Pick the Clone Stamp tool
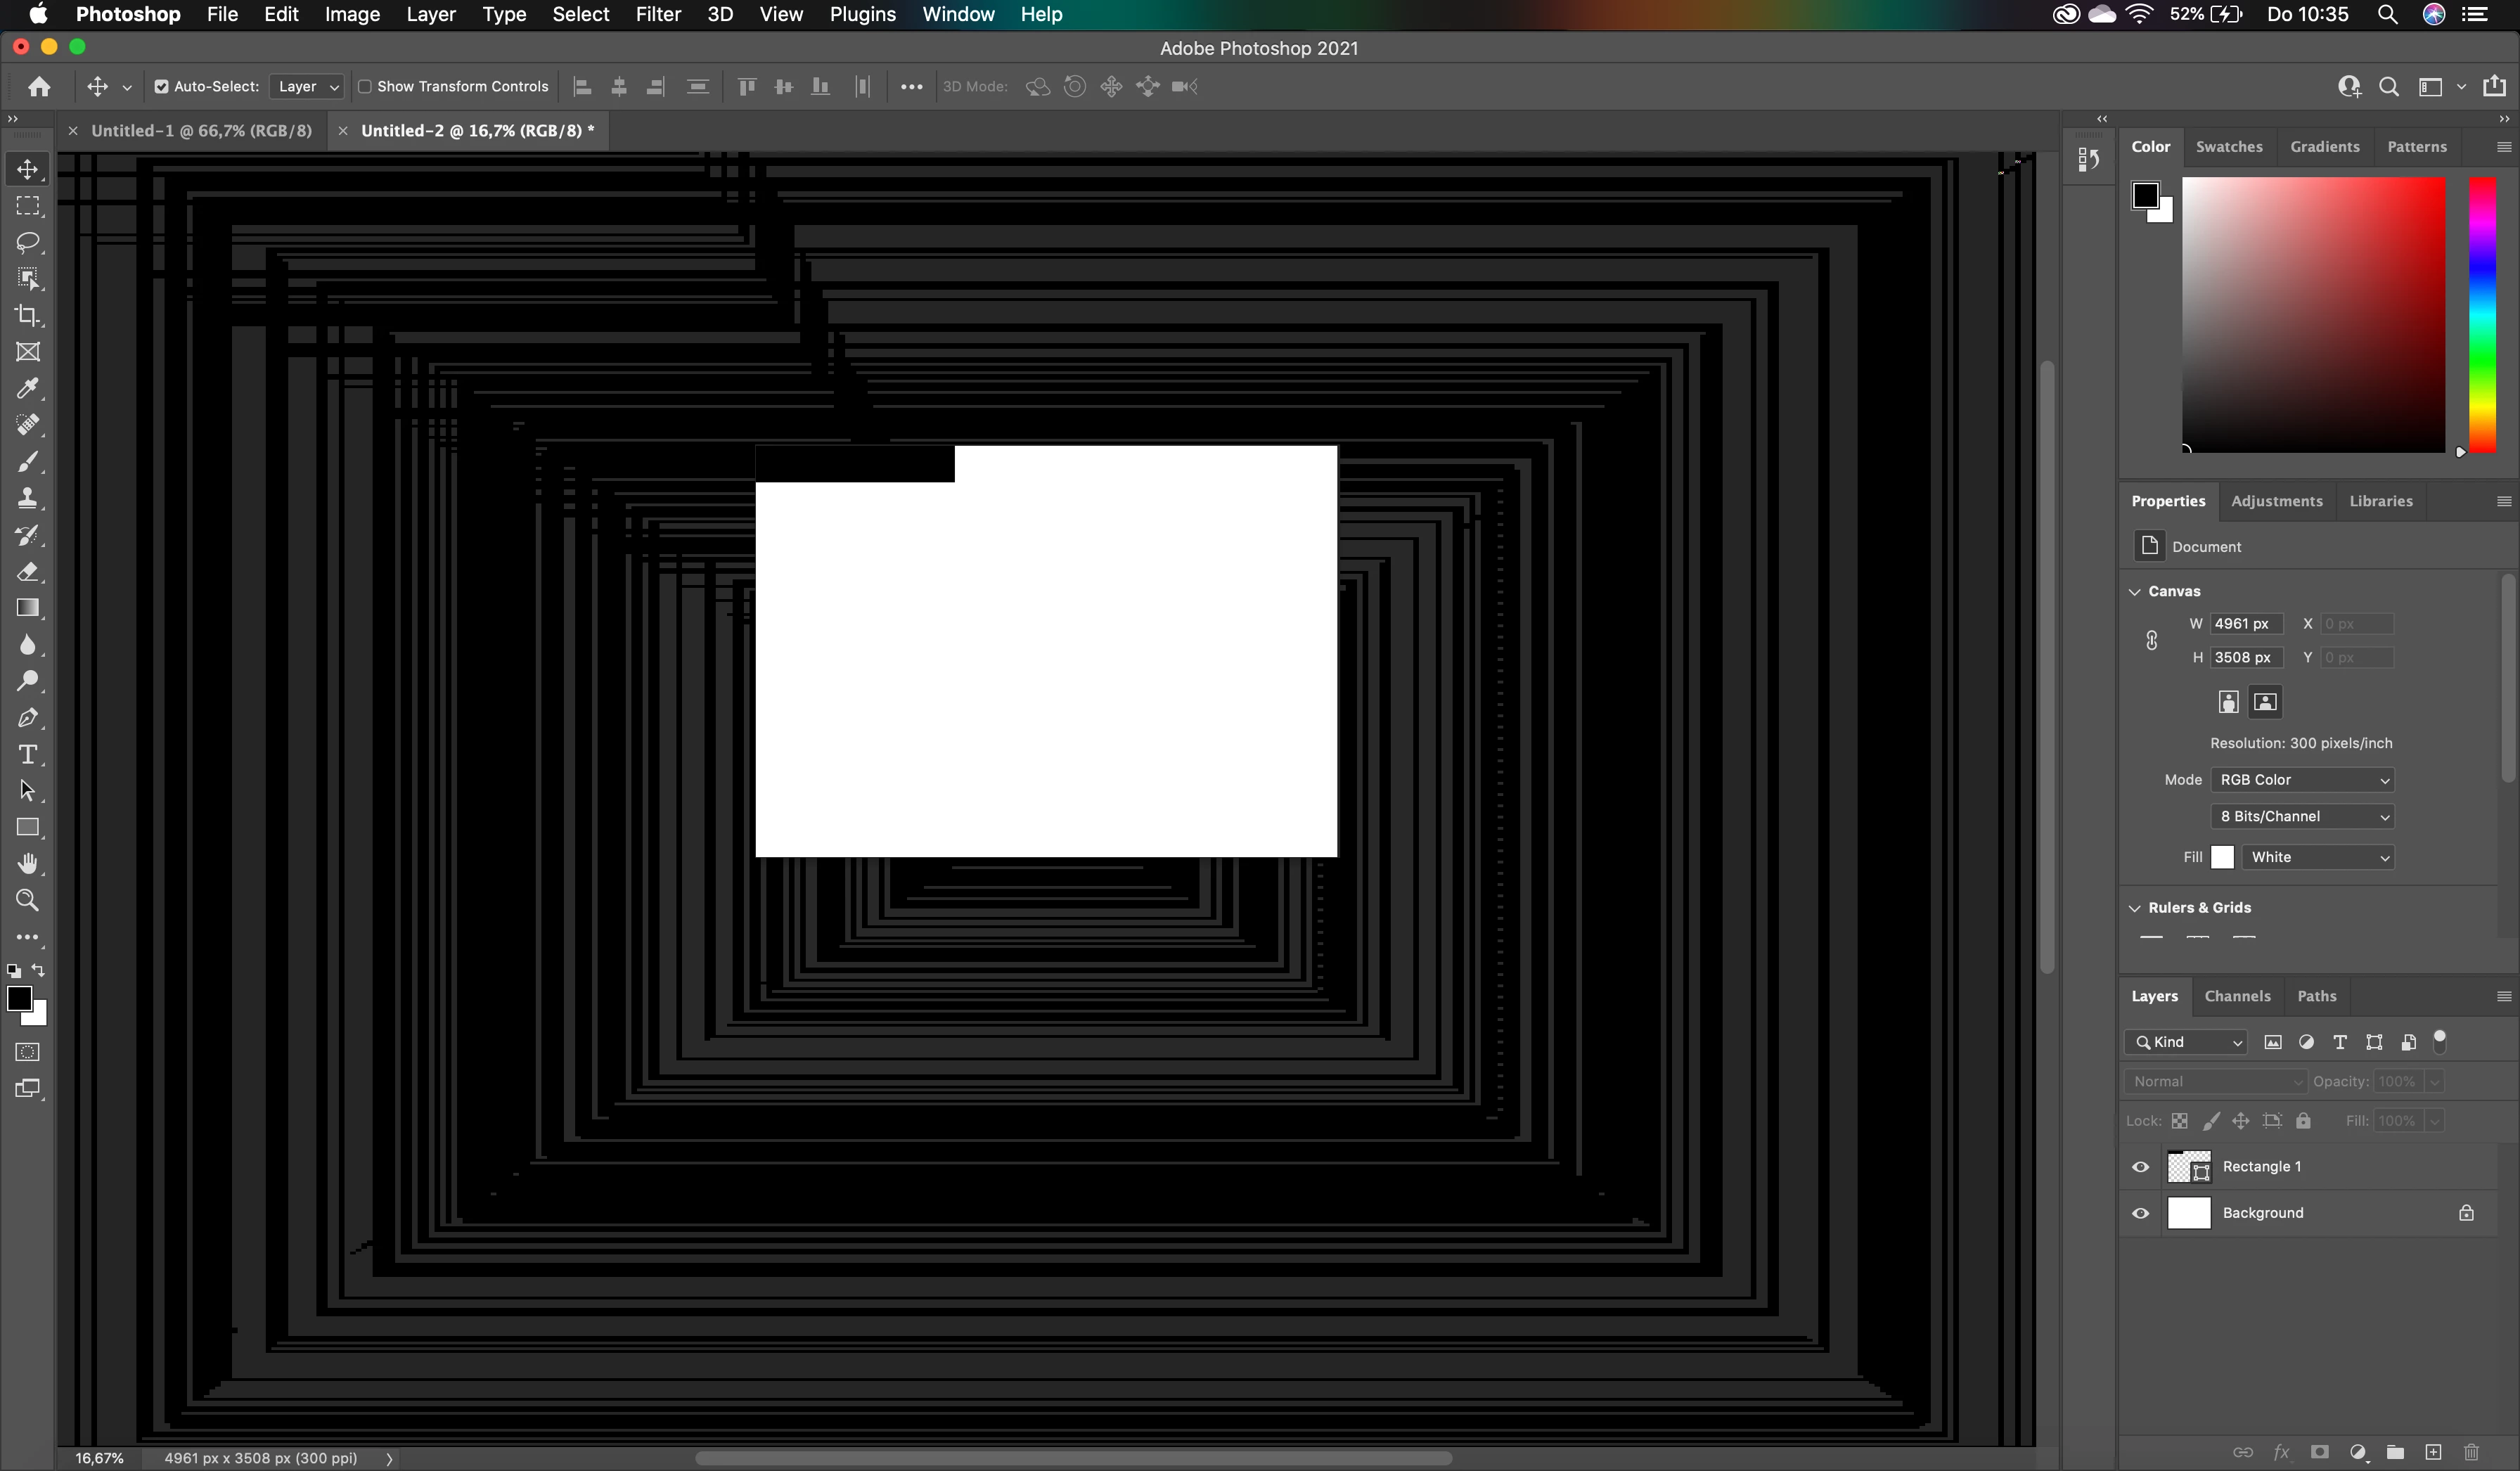 [x=28, y=498]
